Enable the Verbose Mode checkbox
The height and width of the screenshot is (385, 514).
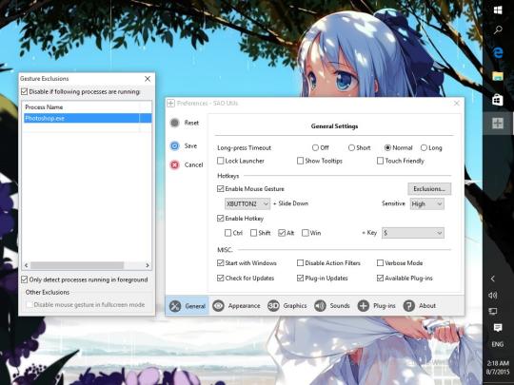(x=380, y=263)
